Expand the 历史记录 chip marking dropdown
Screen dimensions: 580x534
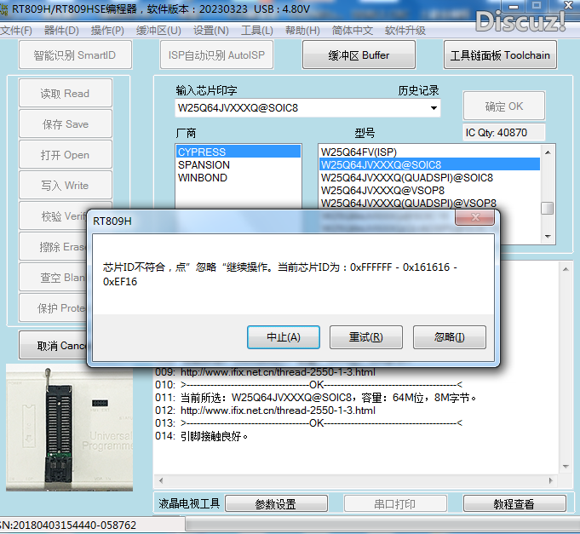coord(434,108)
